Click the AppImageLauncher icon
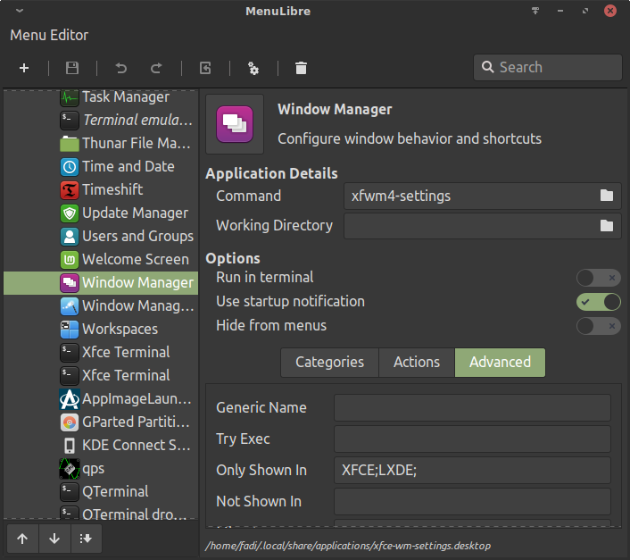Screen dimensions: 630x560 [x=70, y=399]
